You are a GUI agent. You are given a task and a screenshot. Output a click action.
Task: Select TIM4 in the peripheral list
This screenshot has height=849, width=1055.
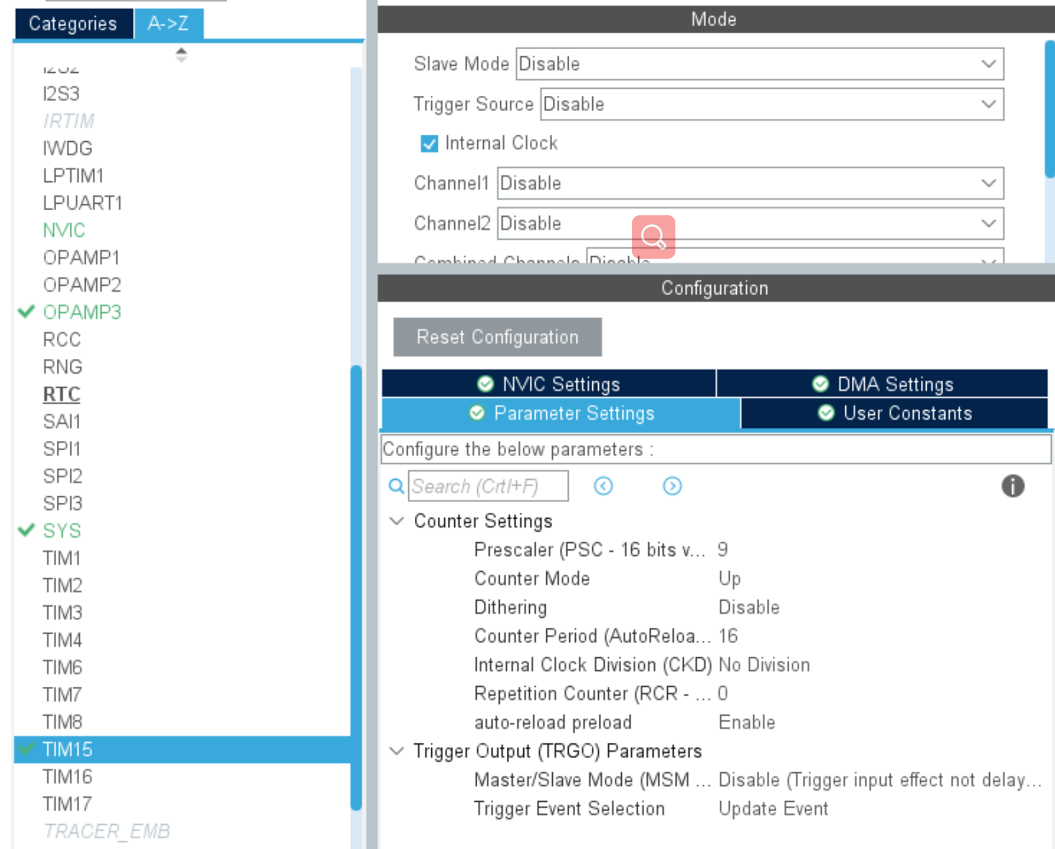click(x=62, y=640)
